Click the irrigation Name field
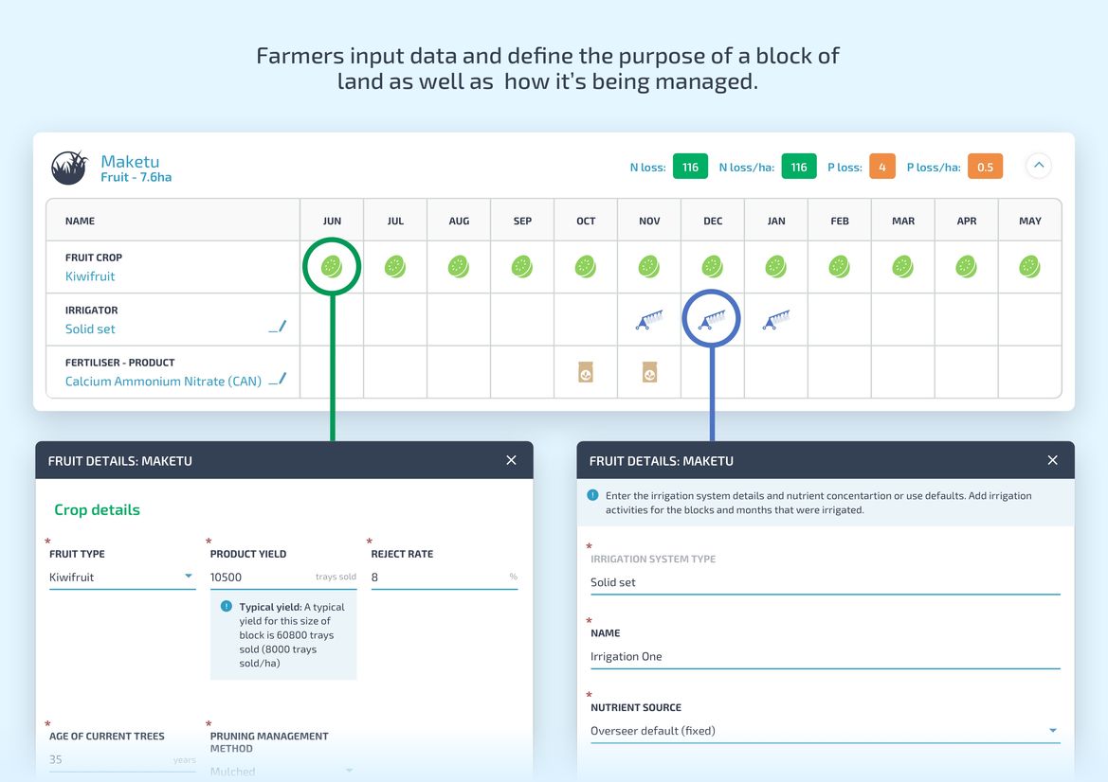Screen dimensions: 1108x782 (823, 657)
